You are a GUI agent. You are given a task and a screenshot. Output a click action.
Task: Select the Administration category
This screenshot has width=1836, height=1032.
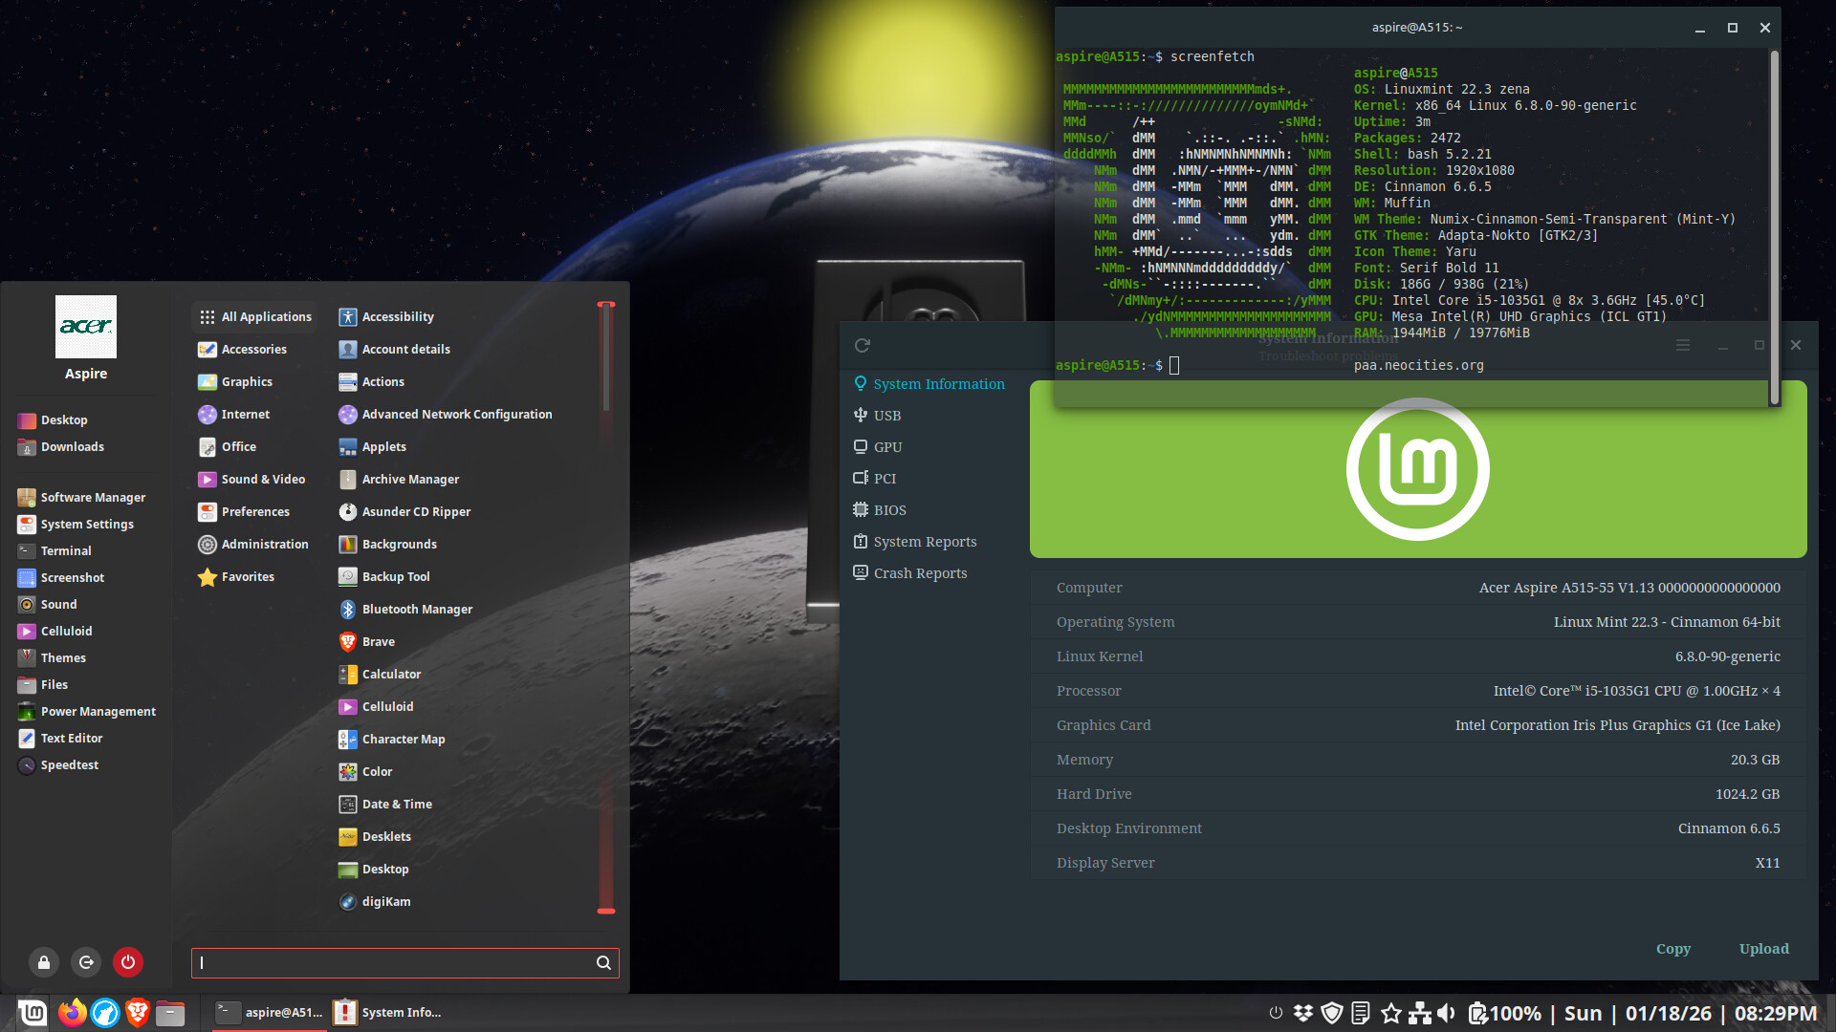point(264,545)
